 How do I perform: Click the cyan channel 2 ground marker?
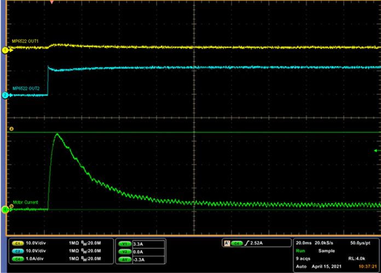click(x=4, y=96)
